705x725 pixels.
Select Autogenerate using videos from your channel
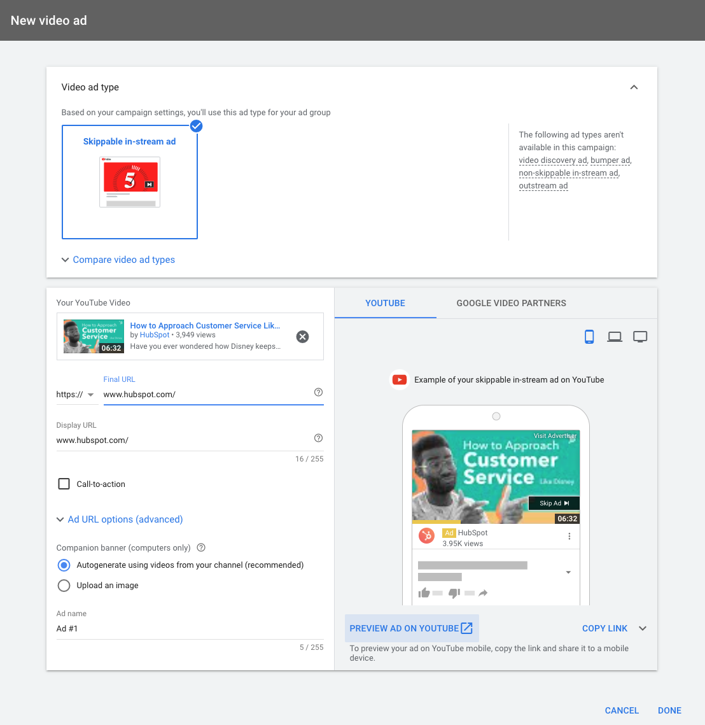tap(64, 565)
